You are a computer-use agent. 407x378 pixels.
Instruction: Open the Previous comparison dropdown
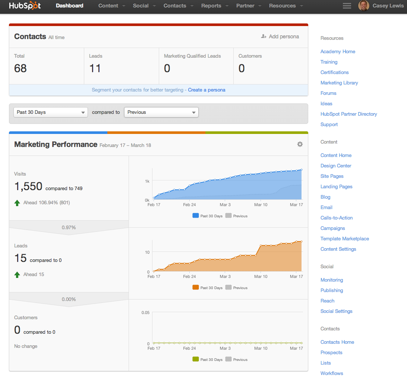(x=161, y=112)
